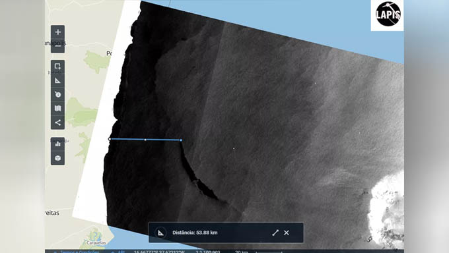
Task: Click the LAPIS logo
Action: click(x=388, y=14)
